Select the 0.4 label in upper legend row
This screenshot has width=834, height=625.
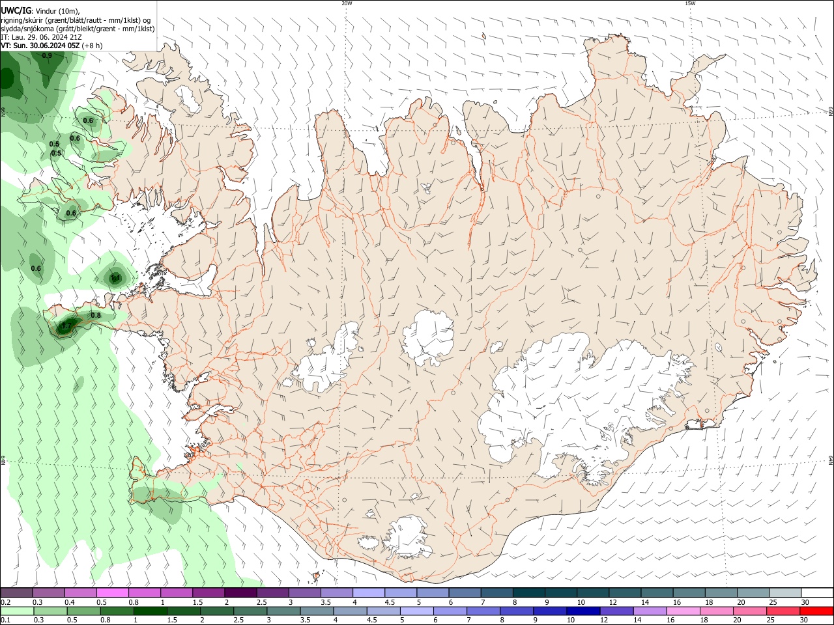click(x=70, y=603)
